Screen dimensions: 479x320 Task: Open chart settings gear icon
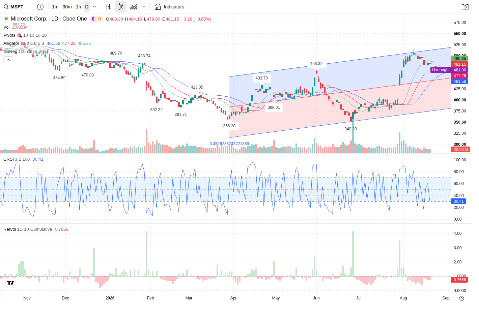462,298
